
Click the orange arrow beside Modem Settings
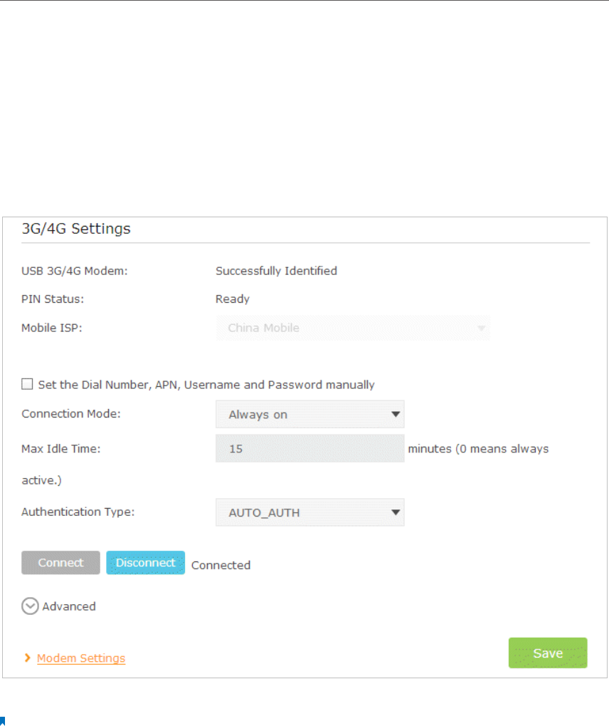pos(27,658)
